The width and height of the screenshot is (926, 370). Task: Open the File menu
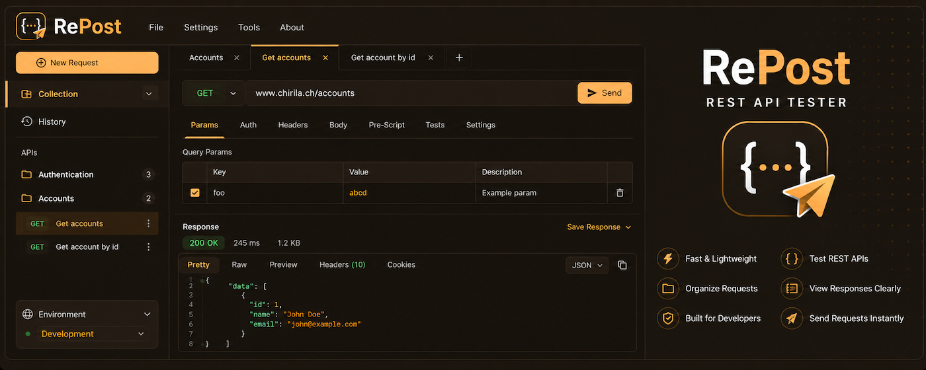(x=156, y=27)
